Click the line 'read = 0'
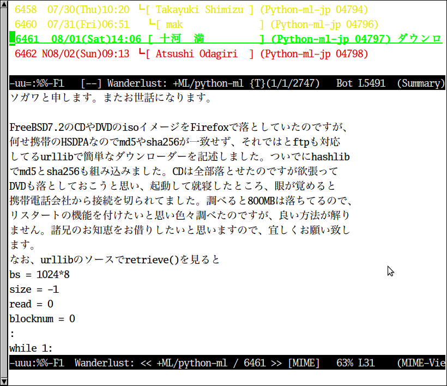The image size is (447, 386). tap(32, 304)
